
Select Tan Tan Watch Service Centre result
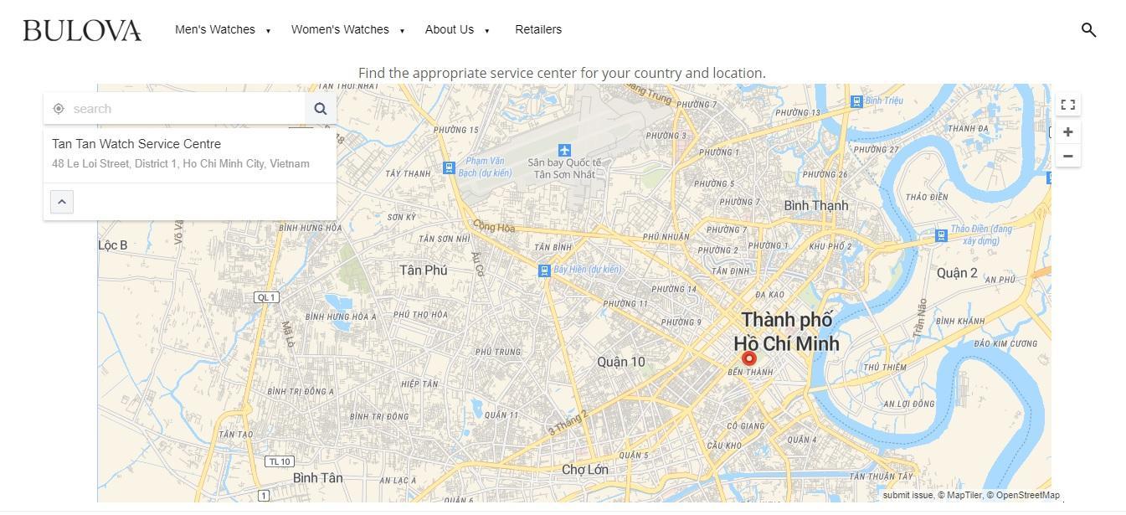click(136, 144)
